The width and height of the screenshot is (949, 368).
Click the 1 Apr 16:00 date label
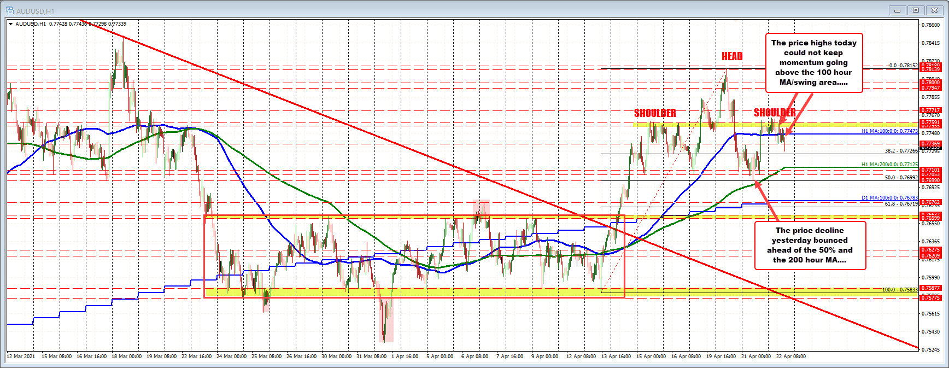(405, 357)
